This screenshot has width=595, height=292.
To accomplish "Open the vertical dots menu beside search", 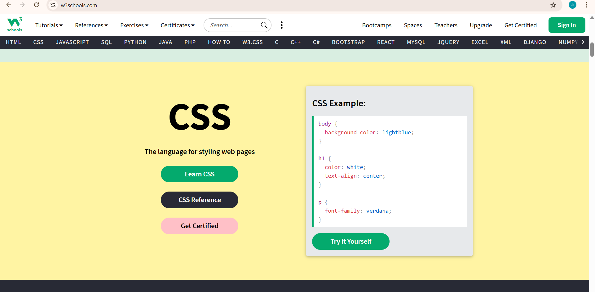I will coord(281,25).
